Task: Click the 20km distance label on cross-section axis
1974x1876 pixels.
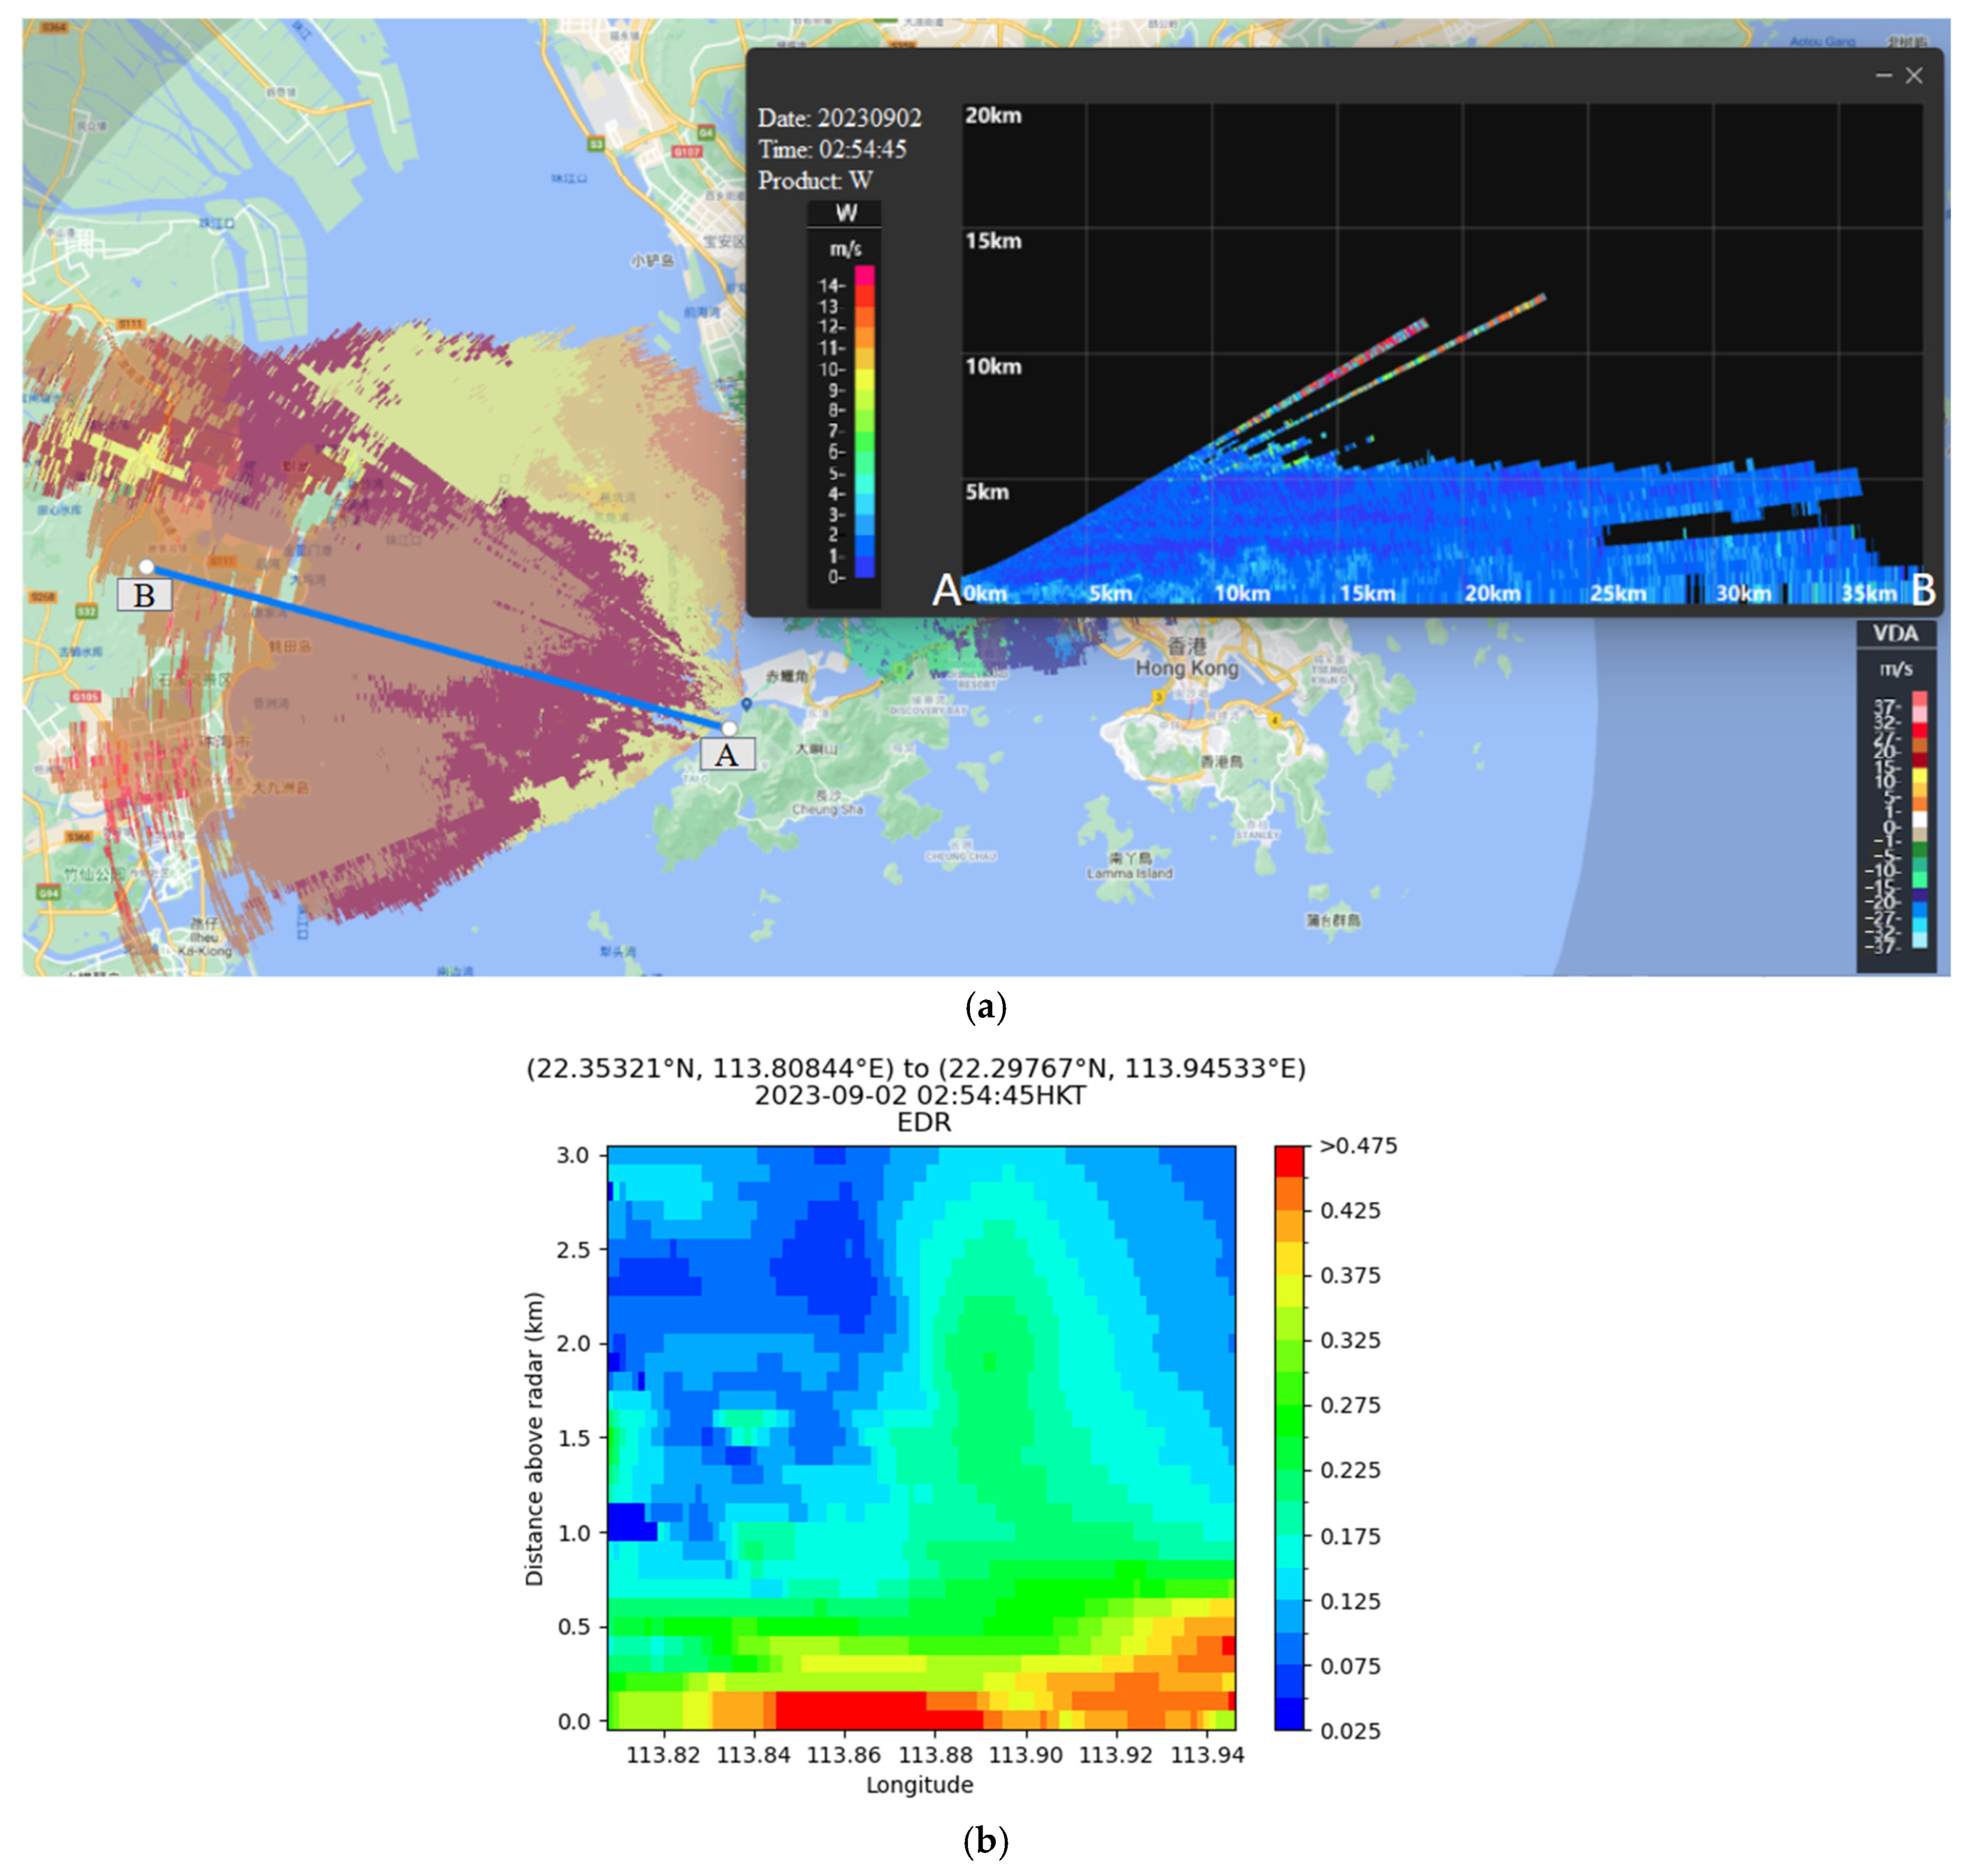Action: [1492, 593]
